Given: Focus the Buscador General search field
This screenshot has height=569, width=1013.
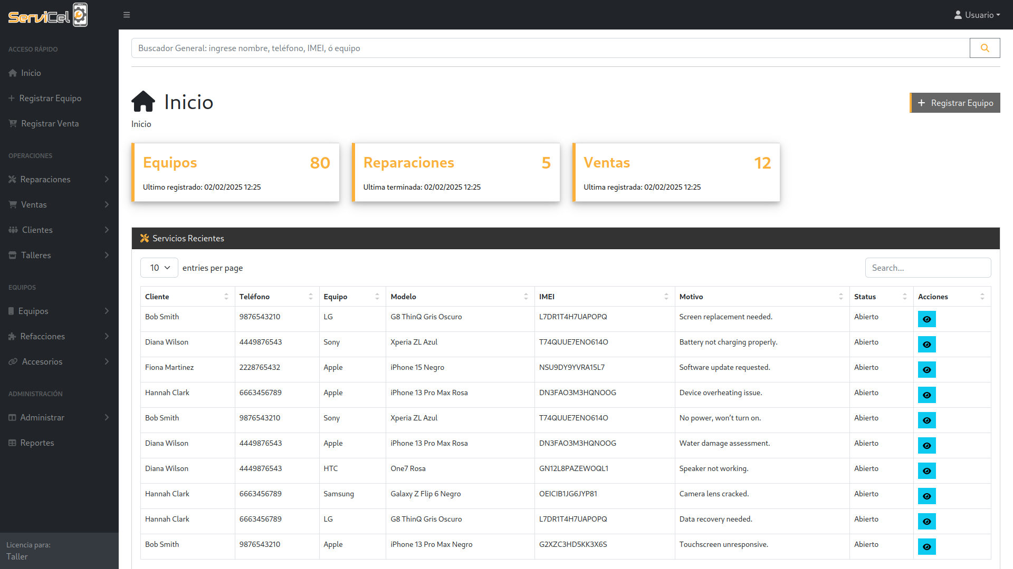Looking at the screenshot, I should point(550,48).
